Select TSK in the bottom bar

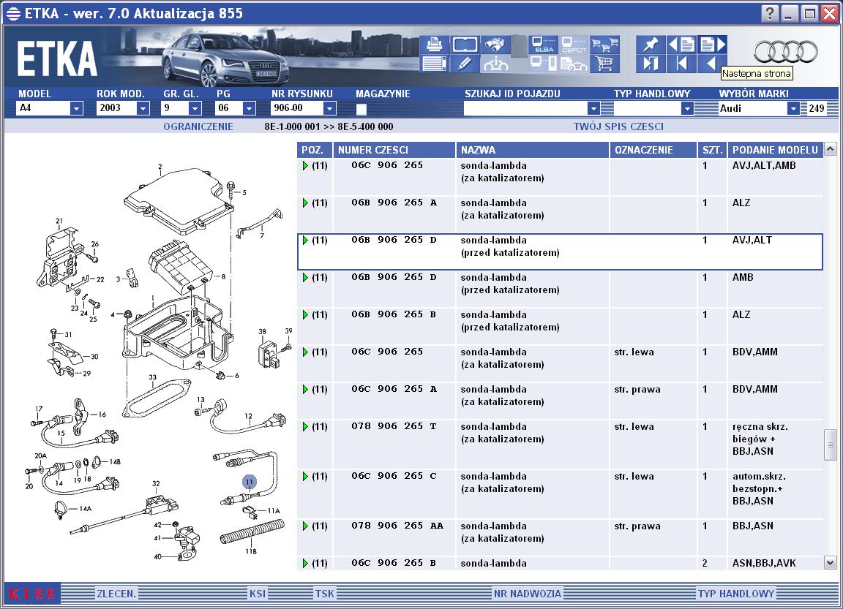pos(325,594)
